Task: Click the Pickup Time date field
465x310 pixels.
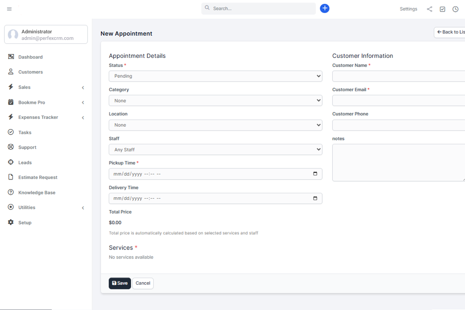Action: click(x=215, y=174)
